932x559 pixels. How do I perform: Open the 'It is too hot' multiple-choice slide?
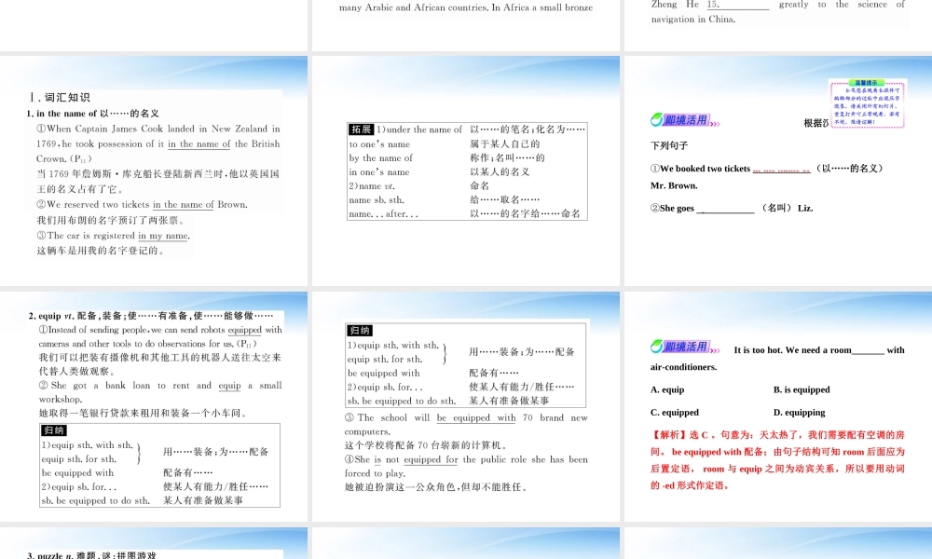pyautogui.click(x=778, y=406)
